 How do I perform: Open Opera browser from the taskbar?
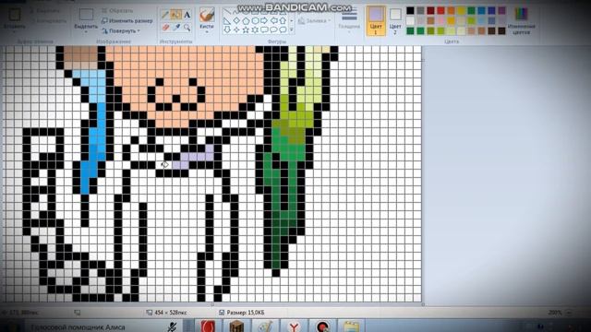208,326
